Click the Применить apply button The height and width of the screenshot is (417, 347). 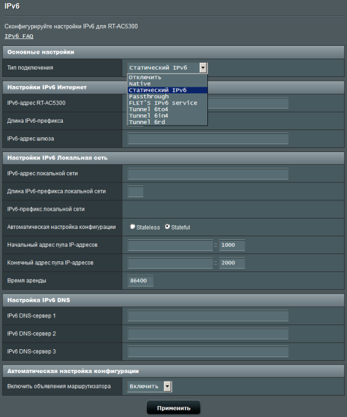pos(173,408)
